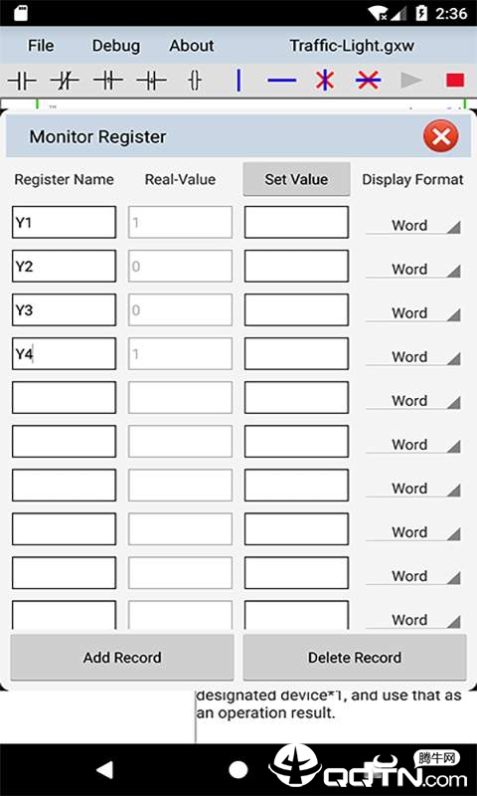This screenshot has height=796, width=477.
Task: Select the output coil bracket tool
Action: click(x=195, y=81)
